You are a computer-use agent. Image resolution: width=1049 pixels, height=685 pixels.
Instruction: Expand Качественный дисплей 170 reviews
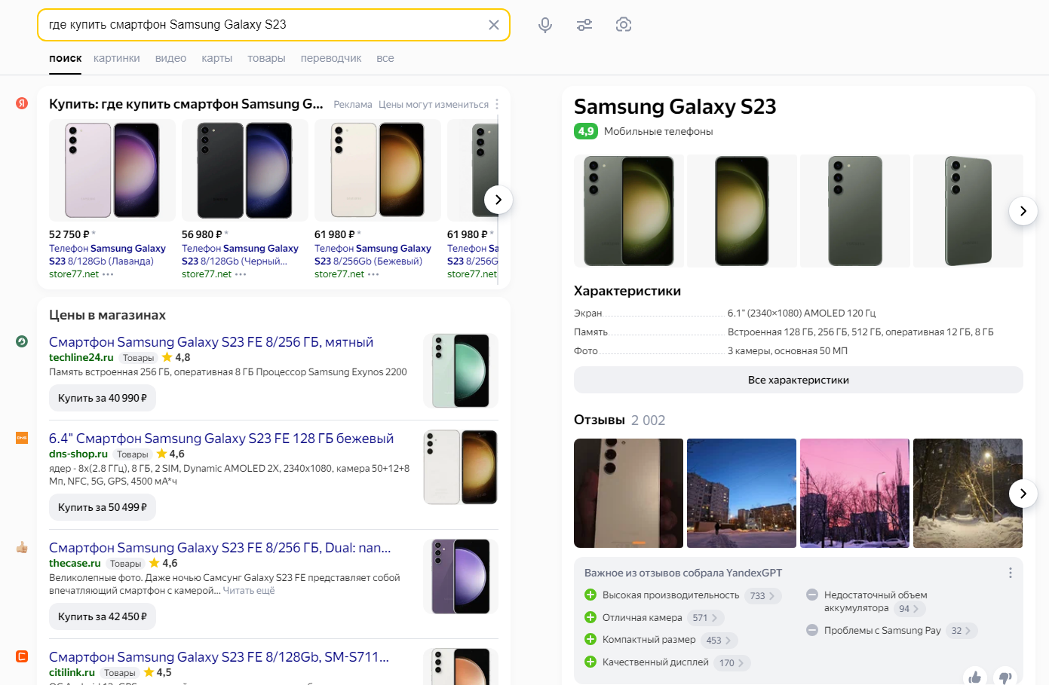(x=732, y=663)
